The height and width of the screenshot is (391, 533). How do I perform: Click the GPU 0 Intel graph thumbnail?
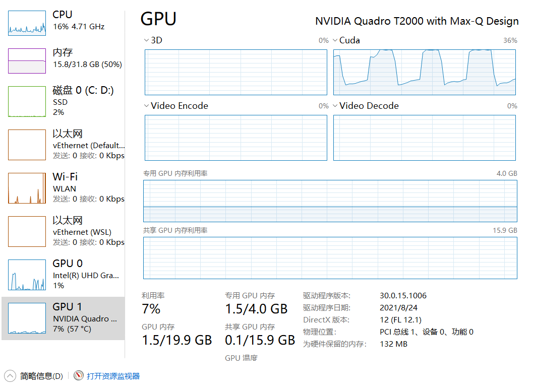click(27, 275)
